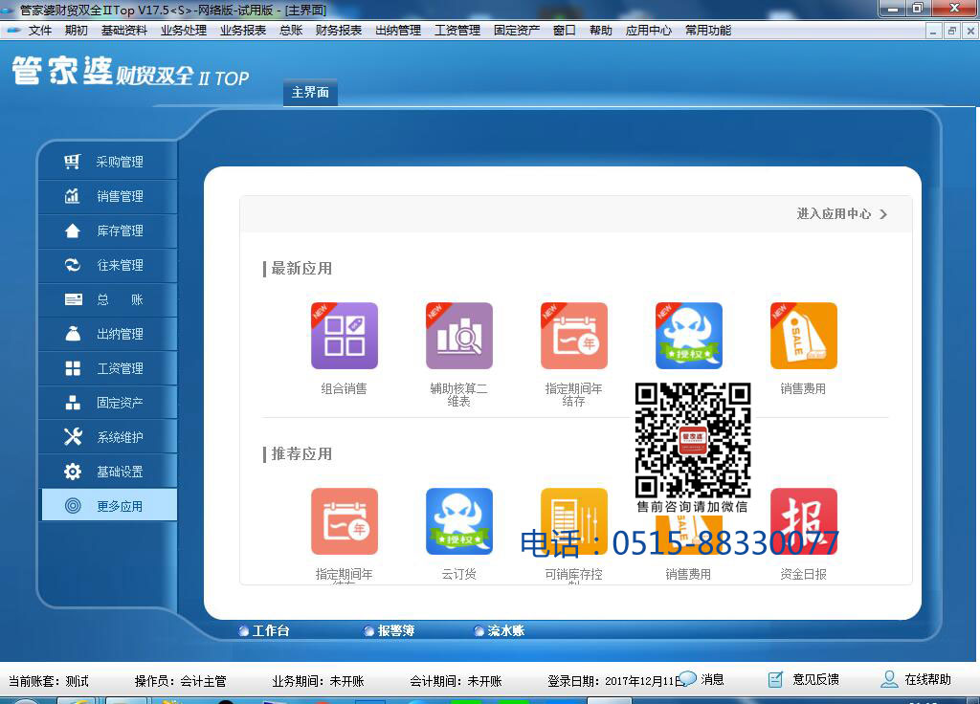Open the 云订货 app icon
980x704 pixels.
coord(459,521)
